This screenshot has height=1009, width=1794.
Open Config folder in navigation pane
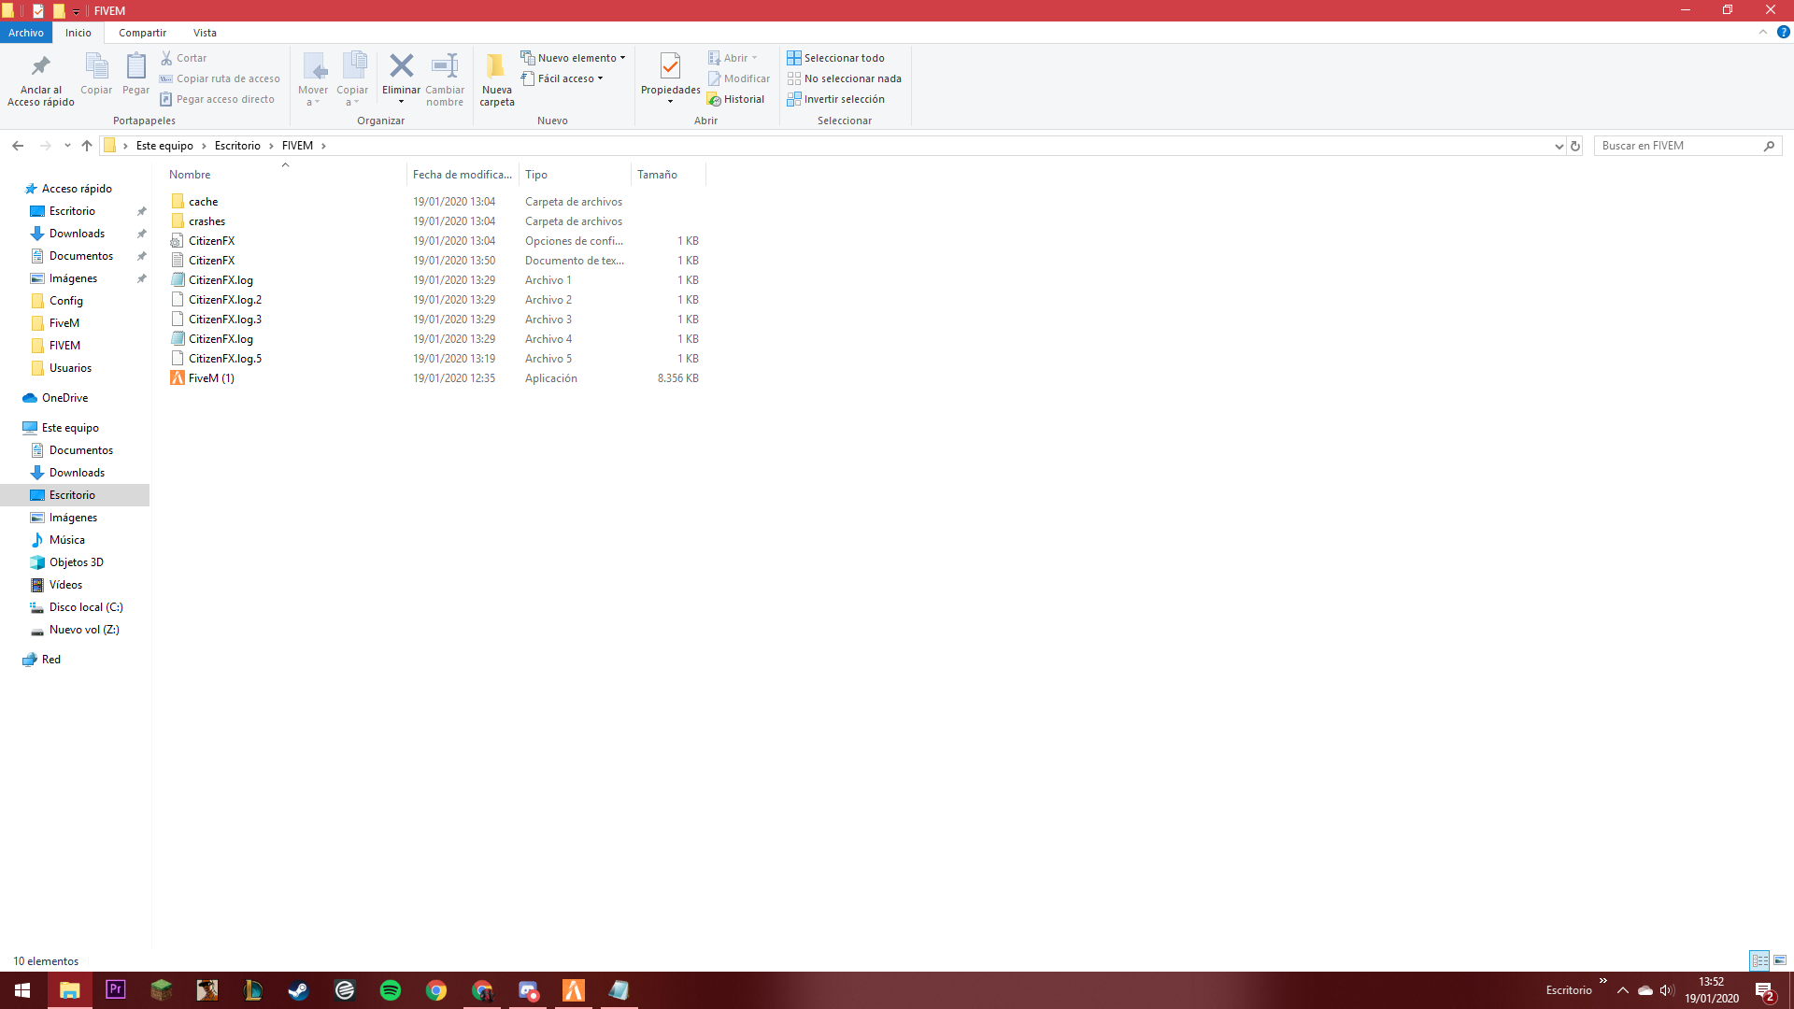pyautogui.click(x=66, y=301)
